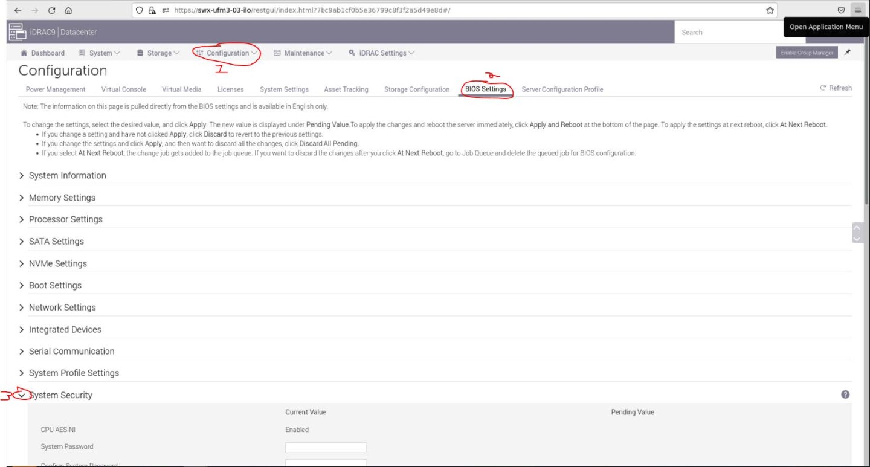The height and width of the screenshot is (467, 870).
Task: Click the iDRAC9 server logo icon
Action: 17,32
